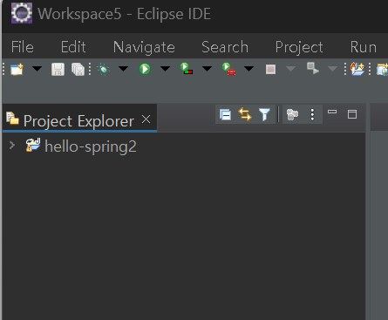
Task: Open the Project Explorer View Menu dots
Action: pyautogui.click(x=312, y=114)
